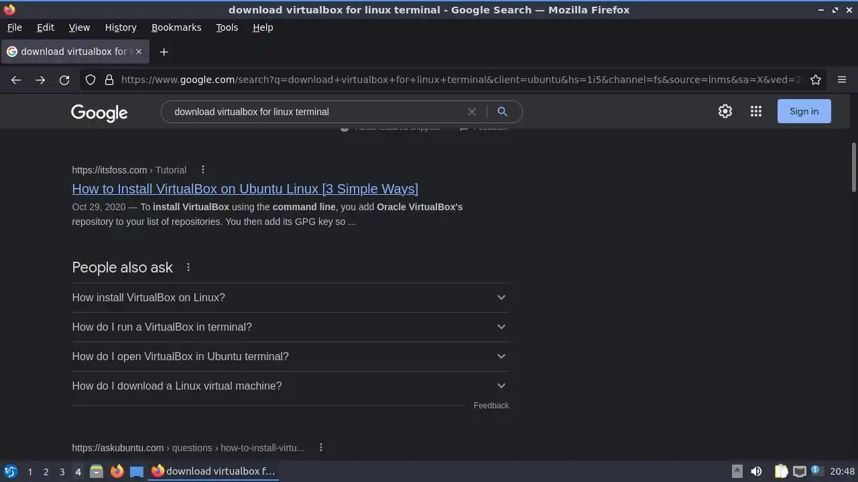Click the askubuntu.com questions breadcrumb
The width and height of the screenshot is (858, 482).
(x=188, y=448)
